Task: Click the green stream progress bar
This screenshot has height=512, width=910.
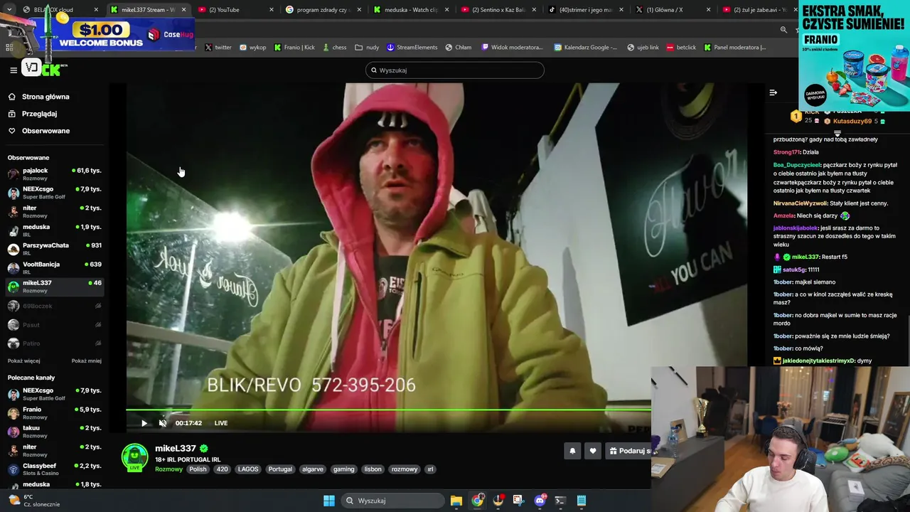Action: 388,410
